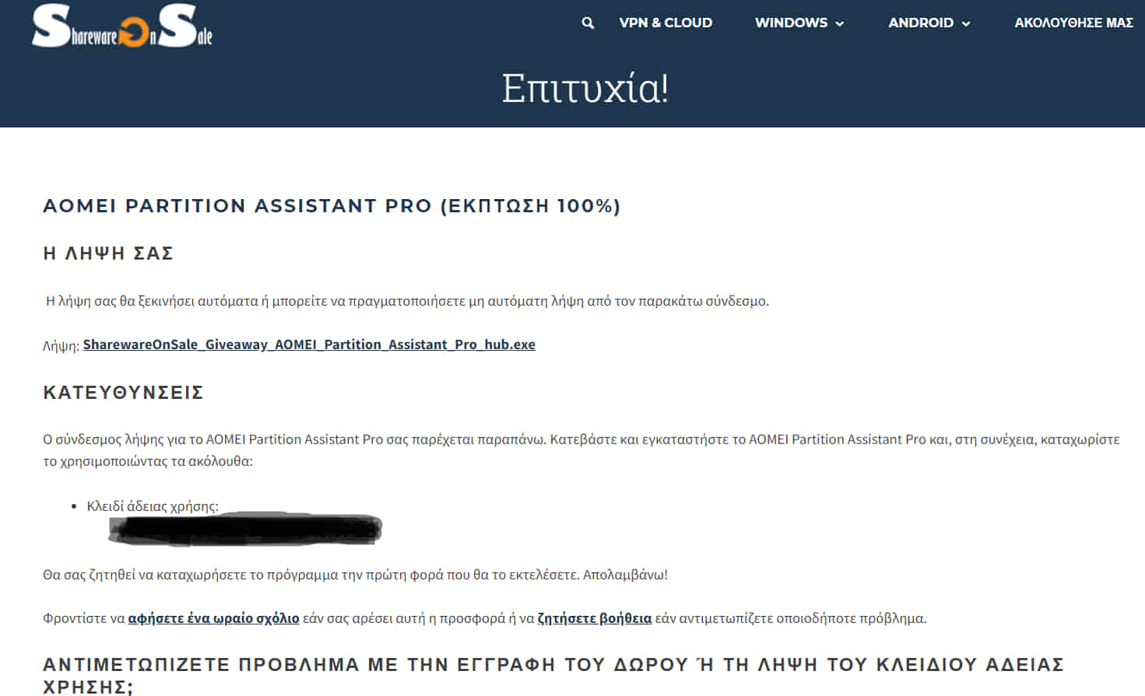
Task: Click the 'ΚΑΤΕΥΘΥΝΣΕΙΣ' heading
Action: point(123,393)
